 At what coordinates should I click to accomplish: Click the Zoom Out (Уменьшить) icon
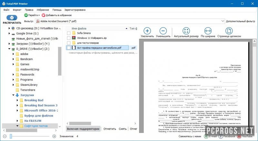click(163, 31)
